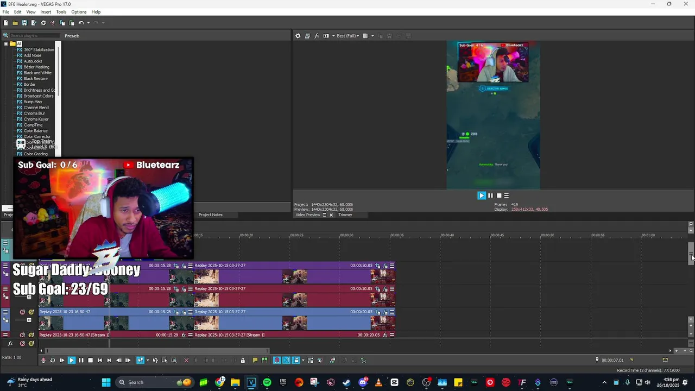Viewport: 695px width, 391px height.
Task: Click the highlighted Play button in transport
Action: pos(72,360)
